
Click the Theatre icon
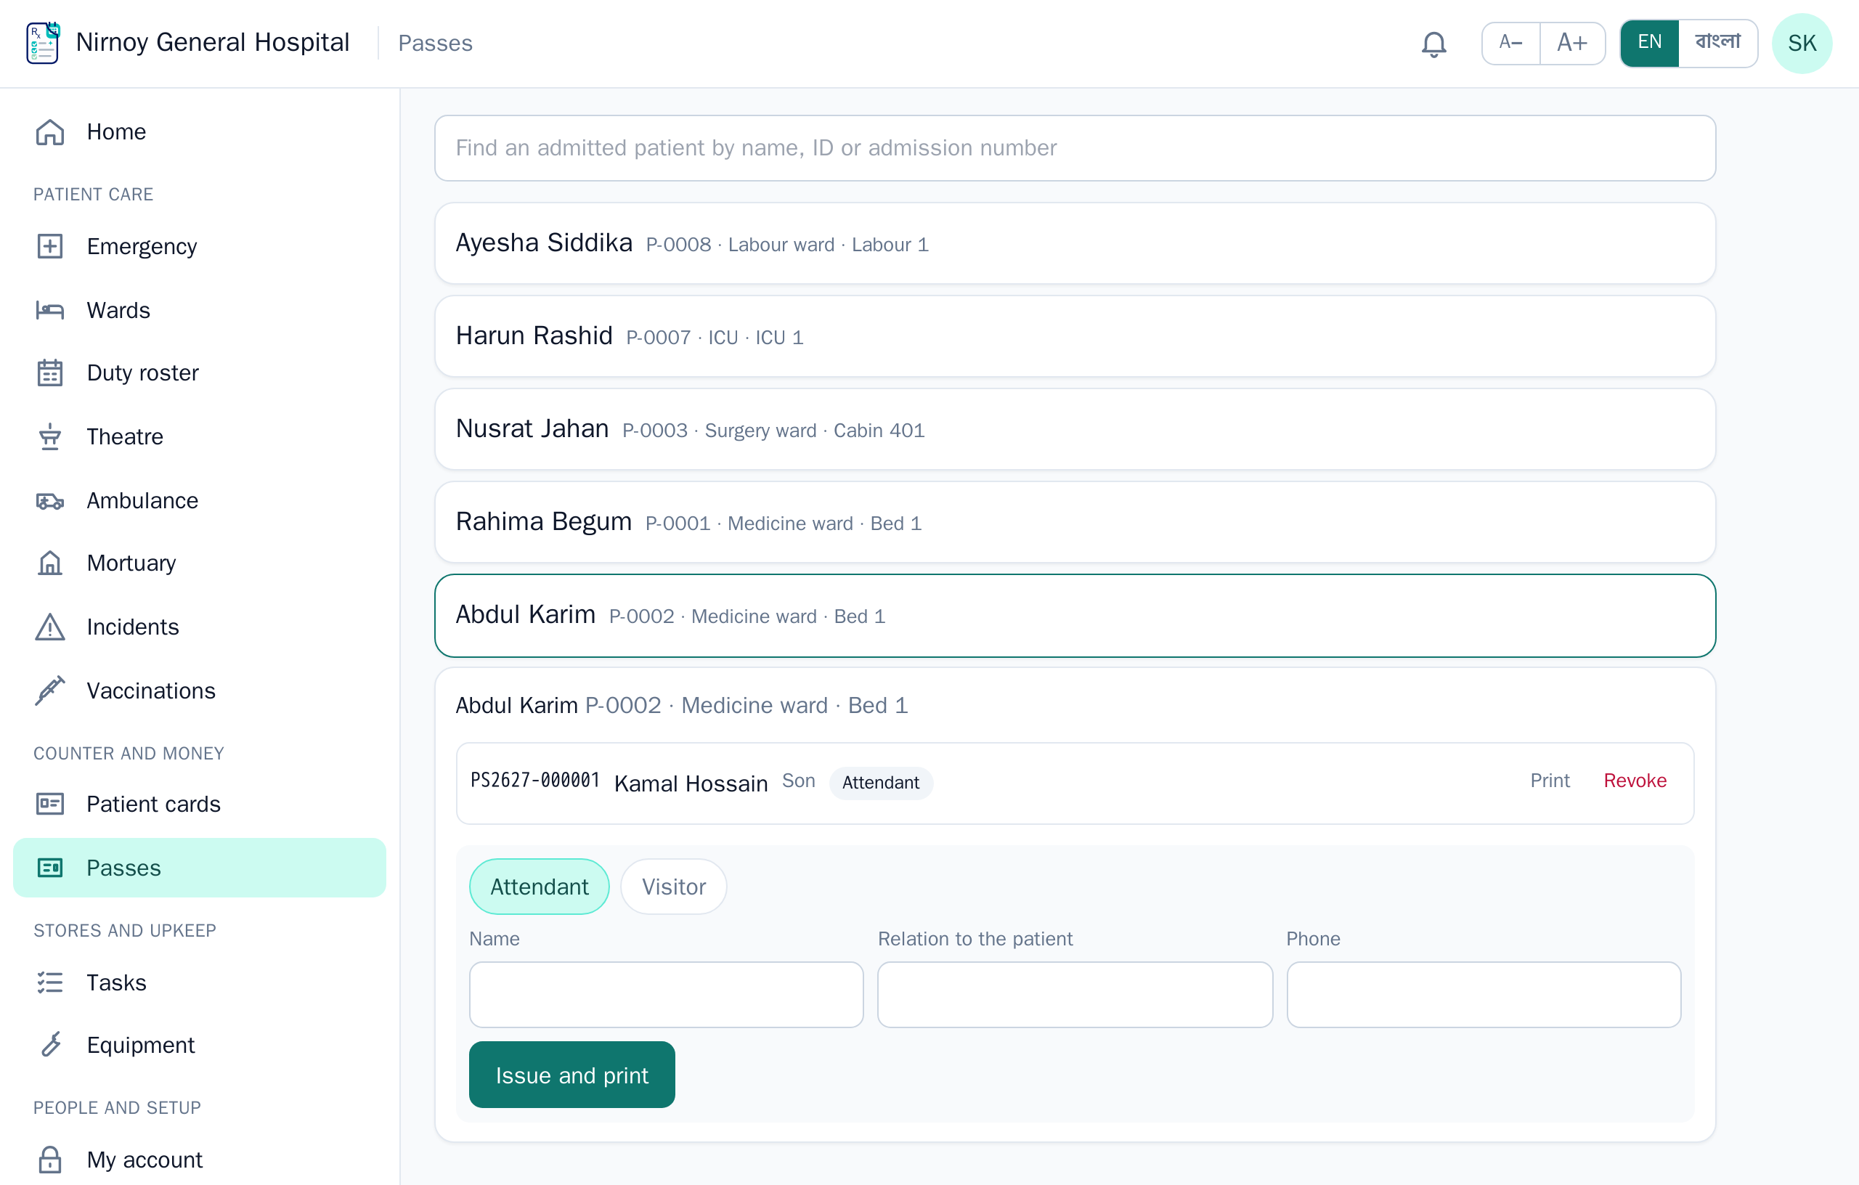(50, 437)
